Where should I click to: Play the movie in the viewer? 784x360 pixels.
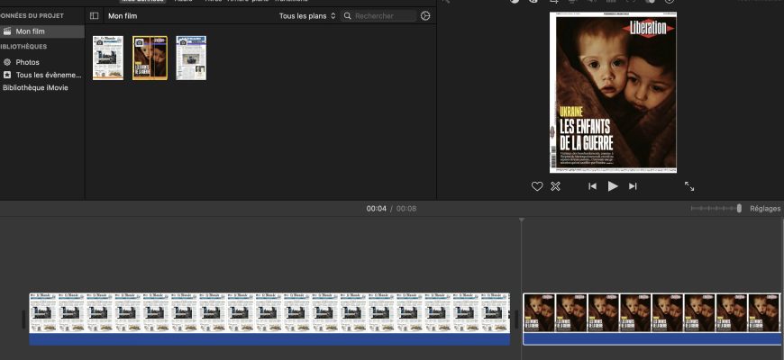click(613, 186)
